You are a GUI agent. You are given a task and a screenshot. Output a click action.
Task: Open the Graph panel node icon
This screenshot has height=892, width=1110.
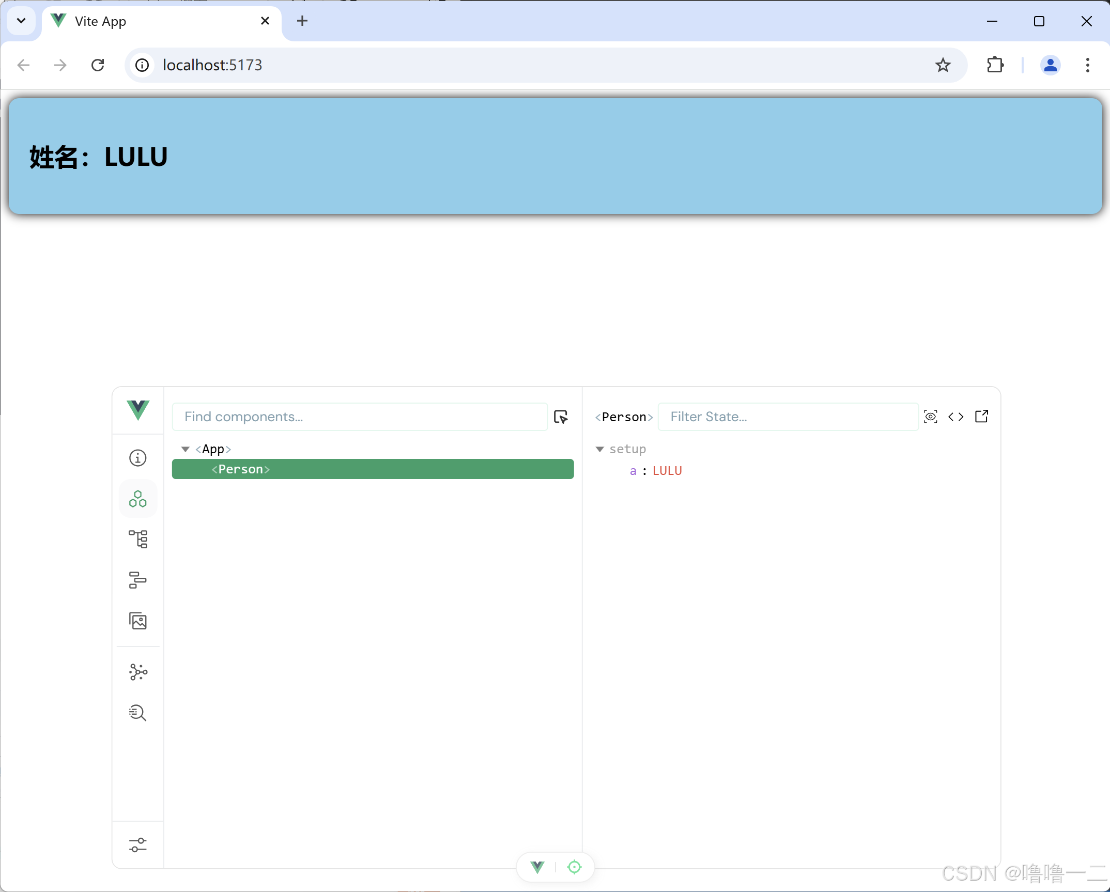point(137,672)
